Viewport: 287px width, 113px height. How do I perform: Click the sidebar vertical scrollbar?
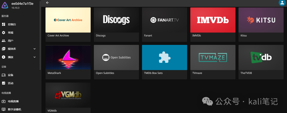tap(40, 35)
